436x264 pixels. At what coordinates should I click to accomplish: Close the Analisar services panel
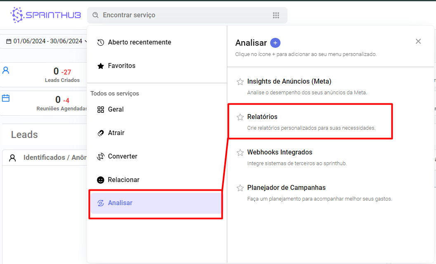pos(418,41)
